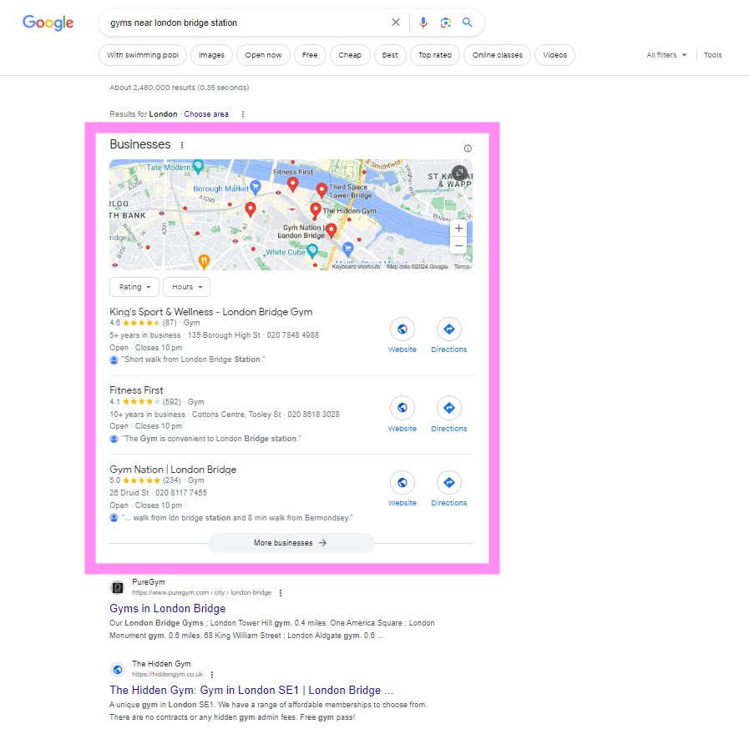This screenshot has width=749, height=729.
Task: Open the Tools menu
Action: [x=712, y=55]
